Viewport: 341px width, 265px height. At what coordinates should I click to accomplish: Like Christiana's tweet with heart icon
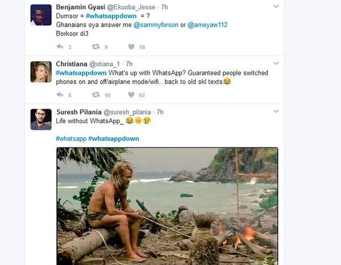[131, 95]
